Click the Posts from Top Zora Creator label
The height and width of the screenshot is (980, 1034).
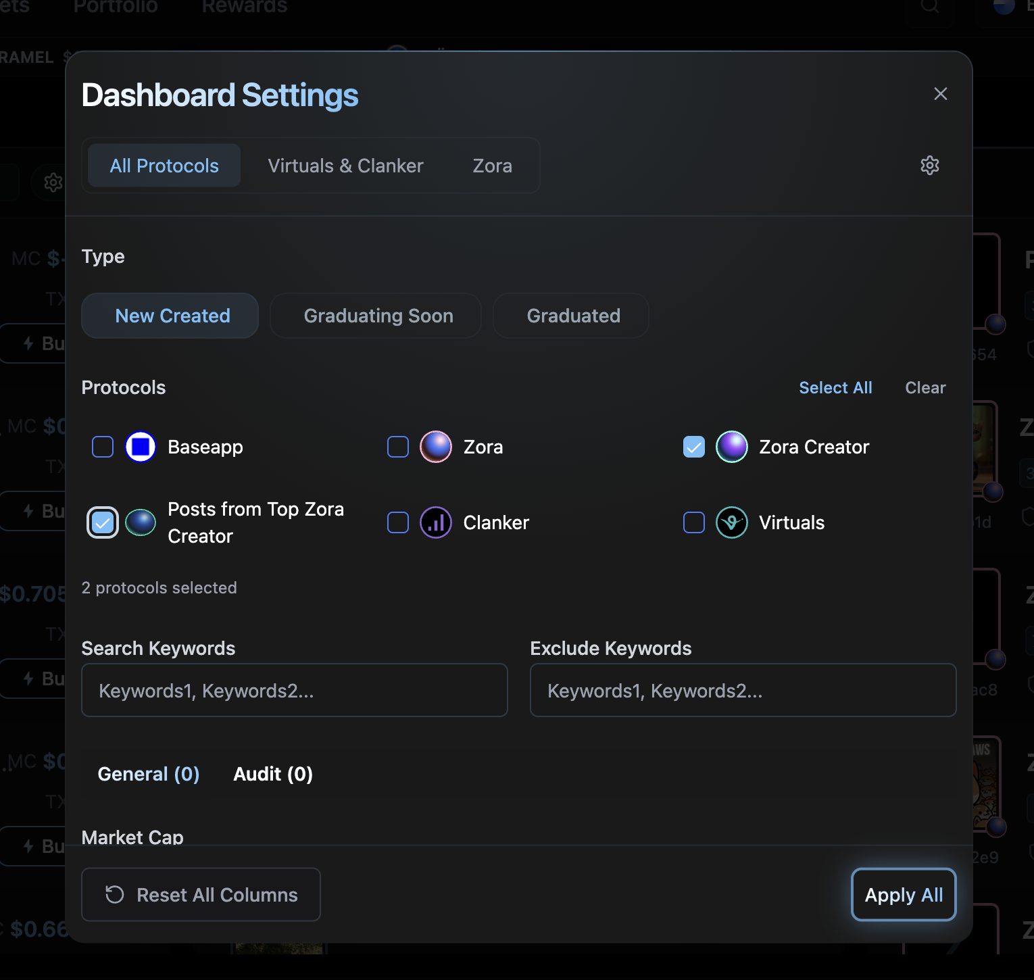(256, 522)
